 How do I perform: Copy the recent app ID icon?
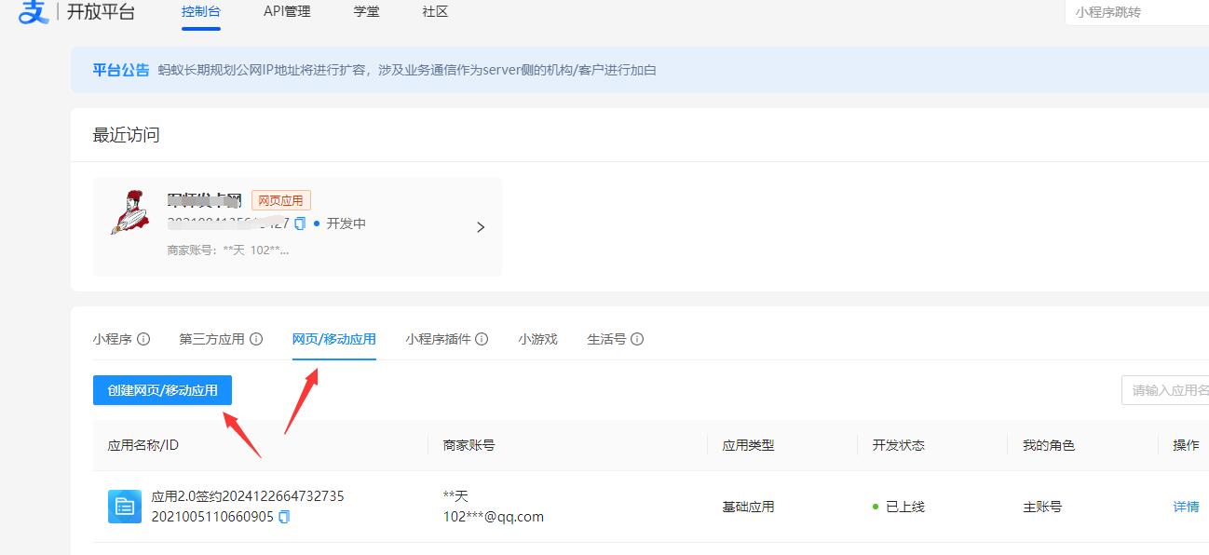[300, 223]
